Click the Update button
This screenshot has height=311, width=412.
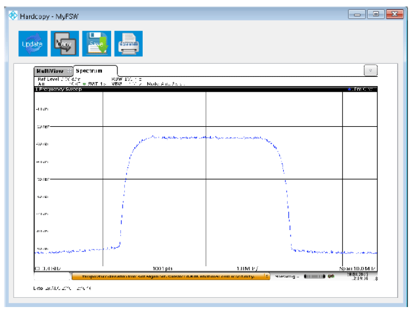tap(32, 44)
